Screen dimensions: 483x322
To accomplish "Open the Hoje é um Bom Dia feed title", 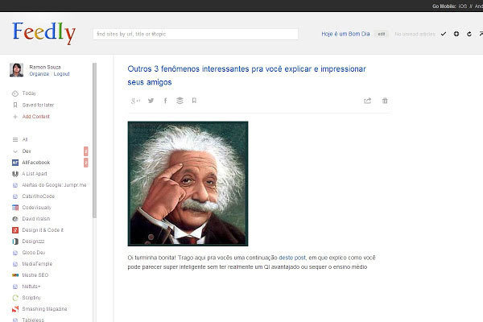I will (345, 34).
